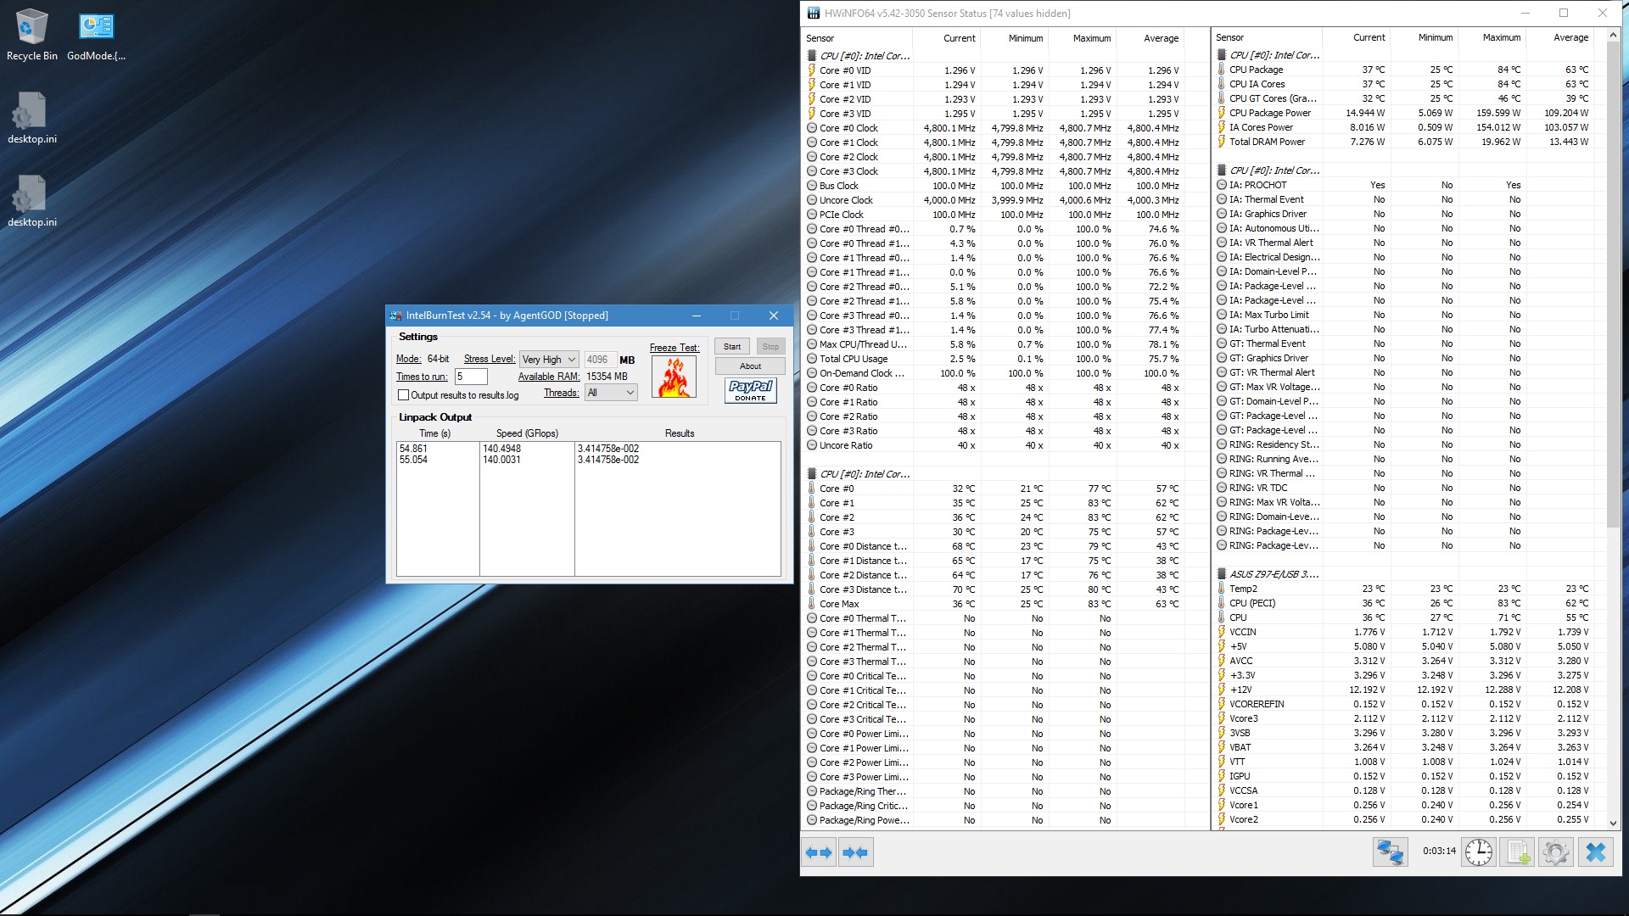Click the 0:03:14 elapsed time display
This screenshot has width=1629, height=916.
coord(1439,851)
